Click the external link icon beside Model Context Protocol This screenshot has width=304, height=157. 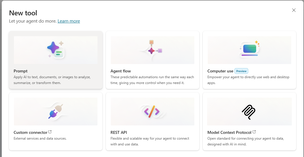254,132
